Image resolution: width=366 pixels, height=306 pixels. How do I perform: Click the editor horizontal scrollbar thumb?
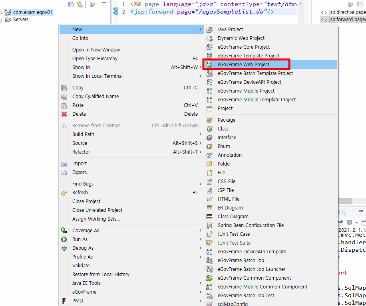point(345,201)
